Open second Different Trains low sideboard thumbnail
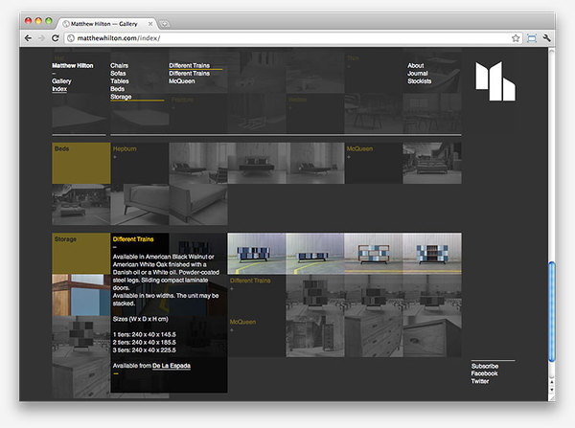 [315, 253]
